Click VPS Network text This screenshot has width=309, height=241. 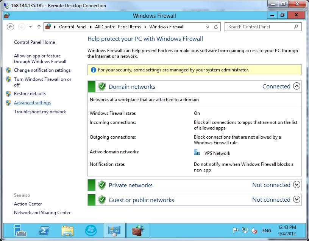(217, 153)
